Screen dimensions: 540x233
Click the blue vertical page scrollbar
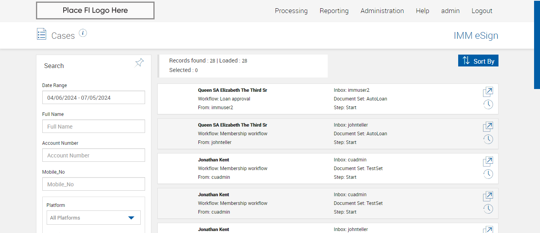[537, 44]
